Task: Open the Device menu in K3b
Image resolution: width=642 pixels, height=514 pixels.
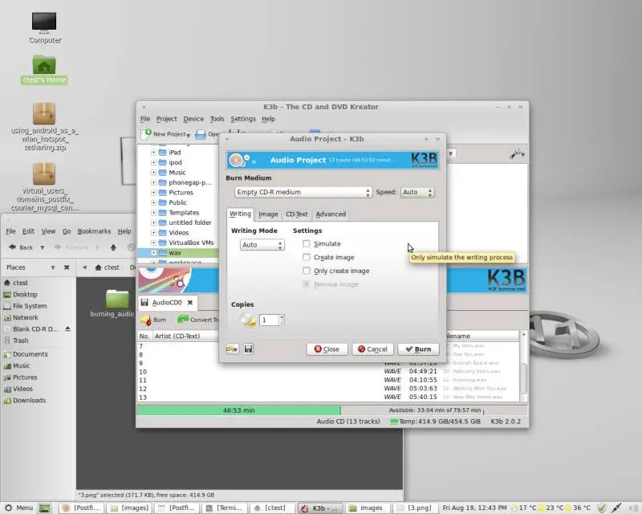Action: (x=193, y=119)
